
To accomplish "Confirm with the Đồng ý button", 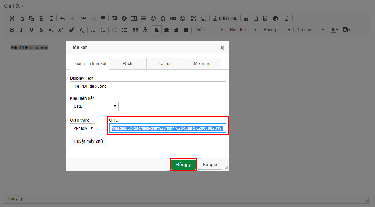I will (184, 165).
